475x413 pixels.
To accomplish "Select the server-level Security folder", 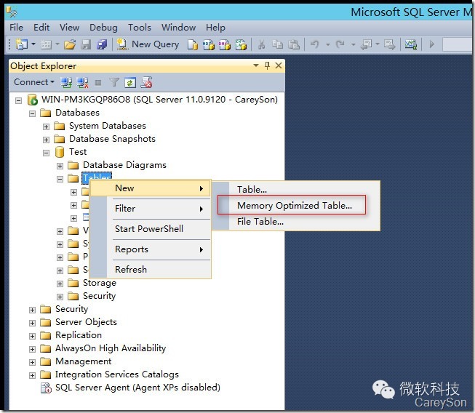I will pos(71,309).
